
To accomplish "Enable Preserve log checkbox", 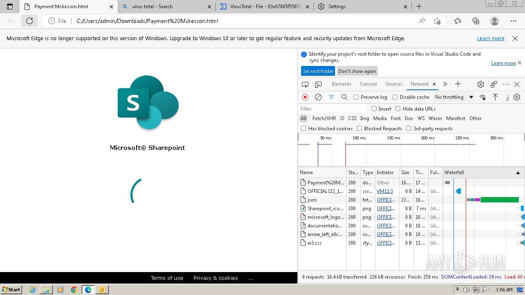I will pos(356,97).
